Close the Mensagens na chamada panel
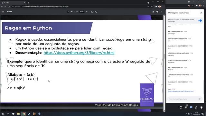The width and height of the screenshot is (206, 116). coord(201,13)
